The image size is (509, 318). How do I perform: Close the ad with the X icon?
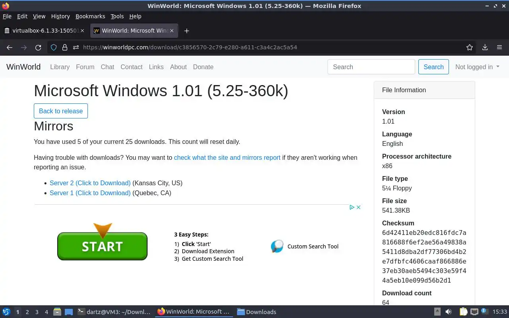[x=358, y=207]
